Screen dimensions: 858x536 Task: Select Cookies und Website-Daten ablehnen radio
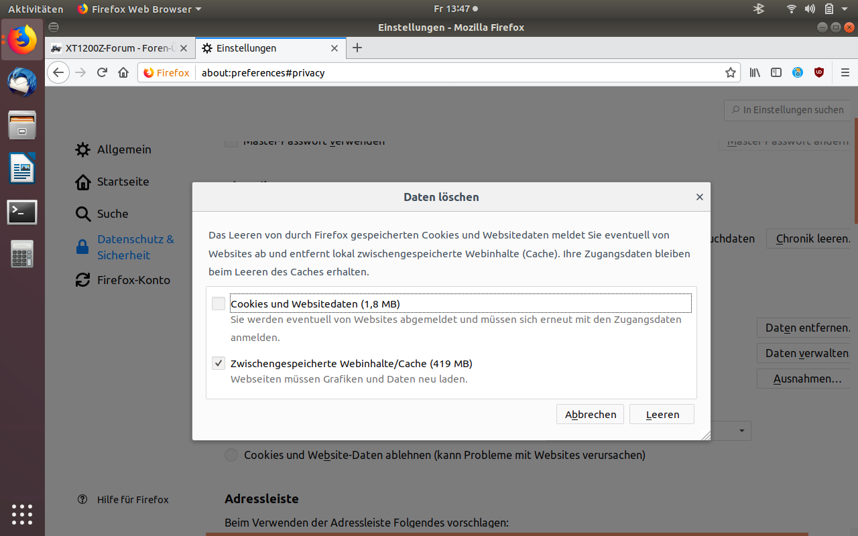(231, 455)
